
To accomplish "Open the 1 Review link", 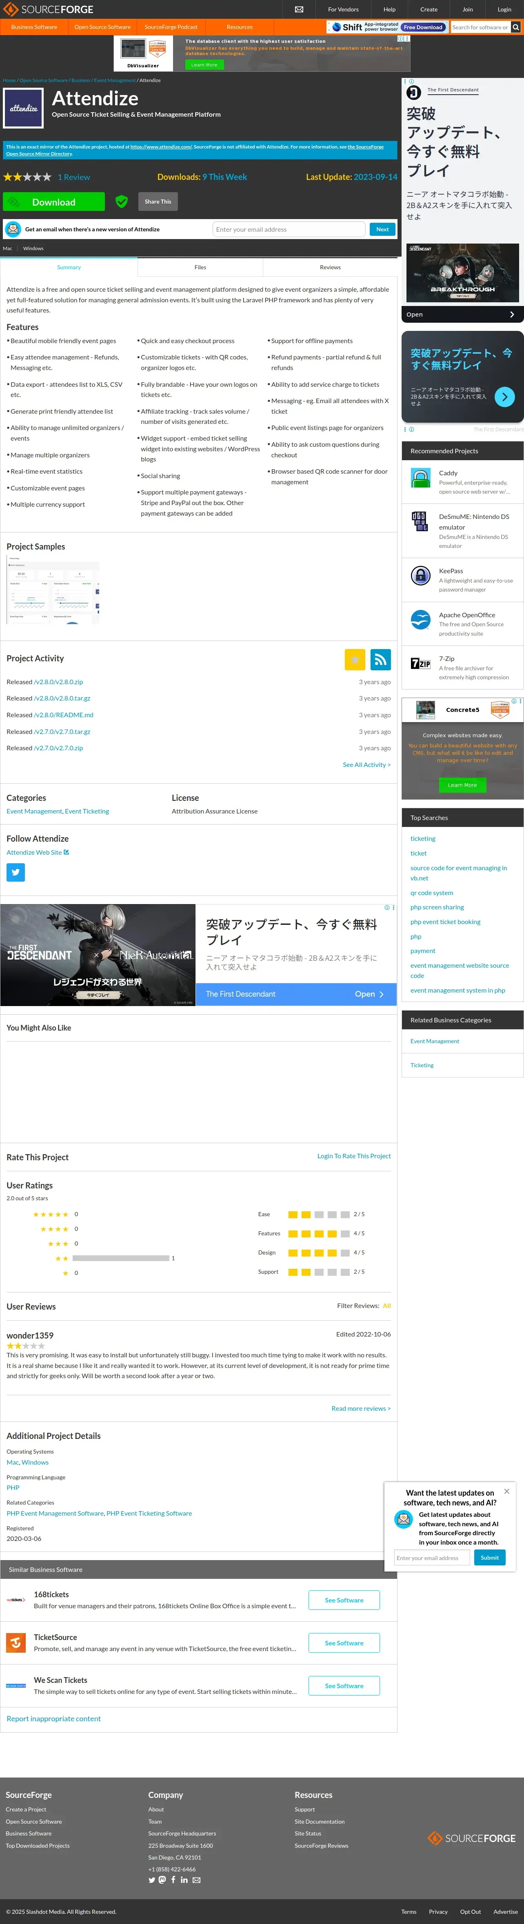I will pyautogui.click(x=74, y=177).
